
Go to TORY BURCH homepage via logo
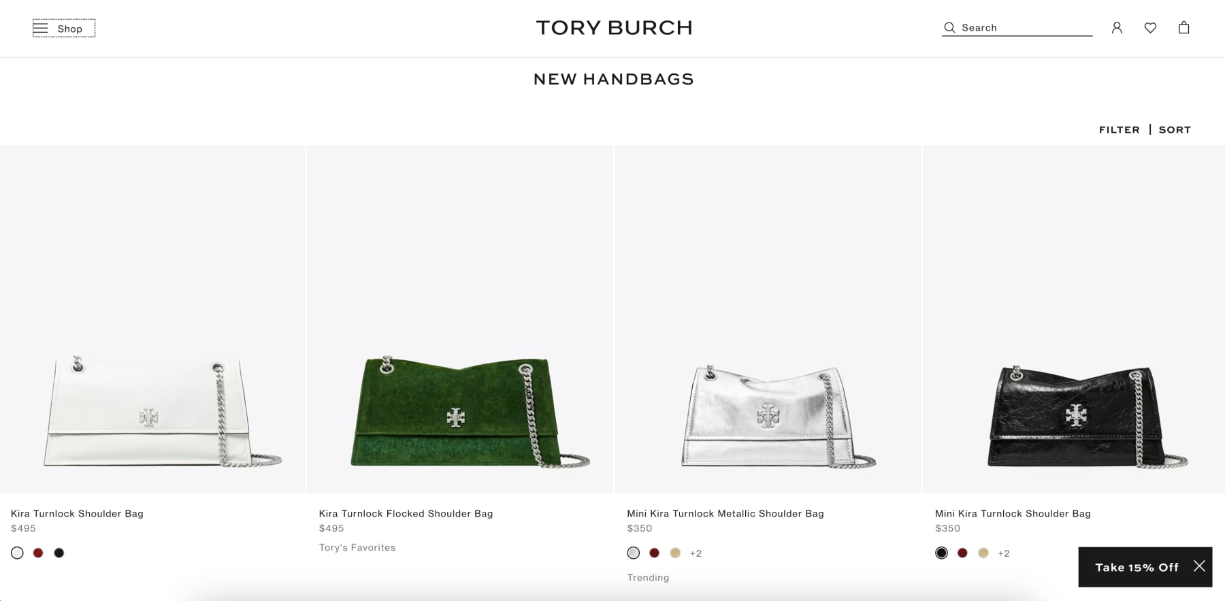(614, 27)
